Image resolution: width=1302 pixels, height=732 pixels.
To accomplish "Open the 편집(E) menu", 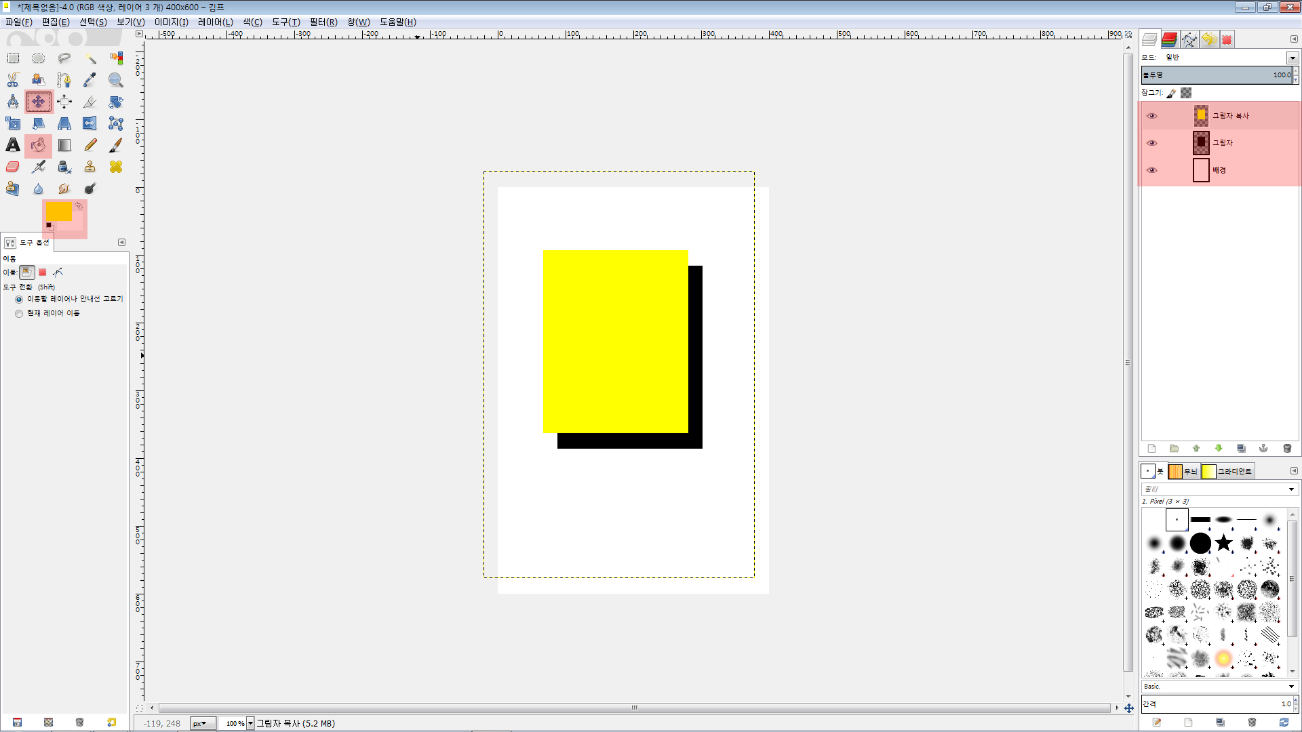I will point(56,22).
